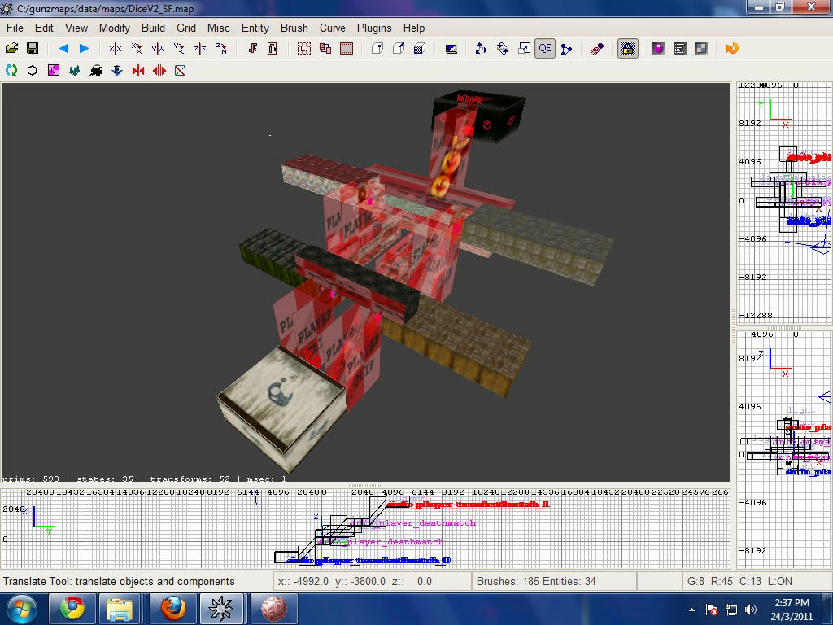This screenshot has height=625, width=833.
Task: Click the hexagon polygon plugin icon
Action: (33, 71)
